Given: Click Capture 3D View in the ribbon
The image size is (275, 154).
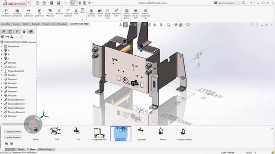Looking at the screenshot, I should click(91, 13).
